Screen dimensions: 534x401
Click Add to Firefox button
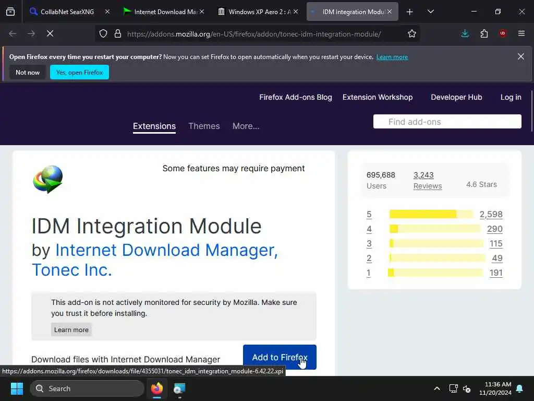pos(280,357)
